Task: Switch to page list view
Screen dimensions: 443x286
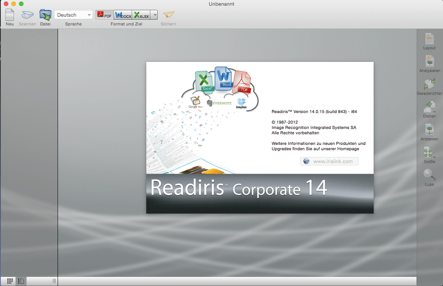Action: (21, 281)
